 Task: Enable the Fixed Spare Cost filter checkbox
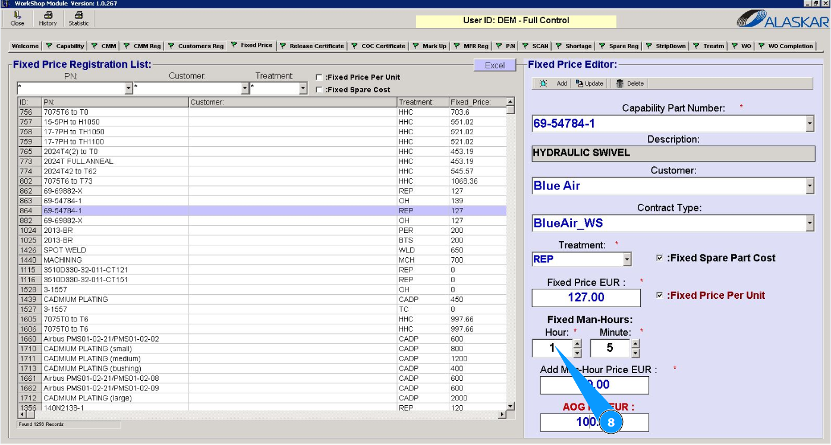click(320, 90)
